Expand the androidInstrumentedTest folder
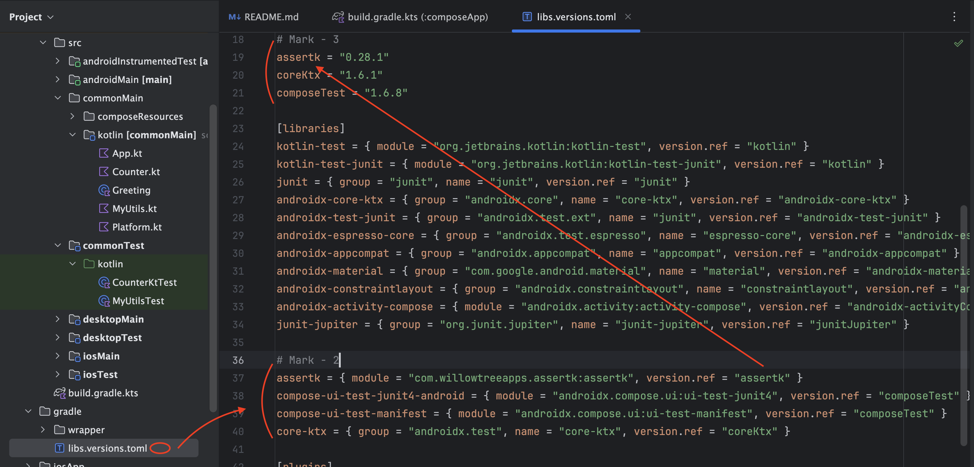Screen dimensions: 974x467 tap(57, 61)
